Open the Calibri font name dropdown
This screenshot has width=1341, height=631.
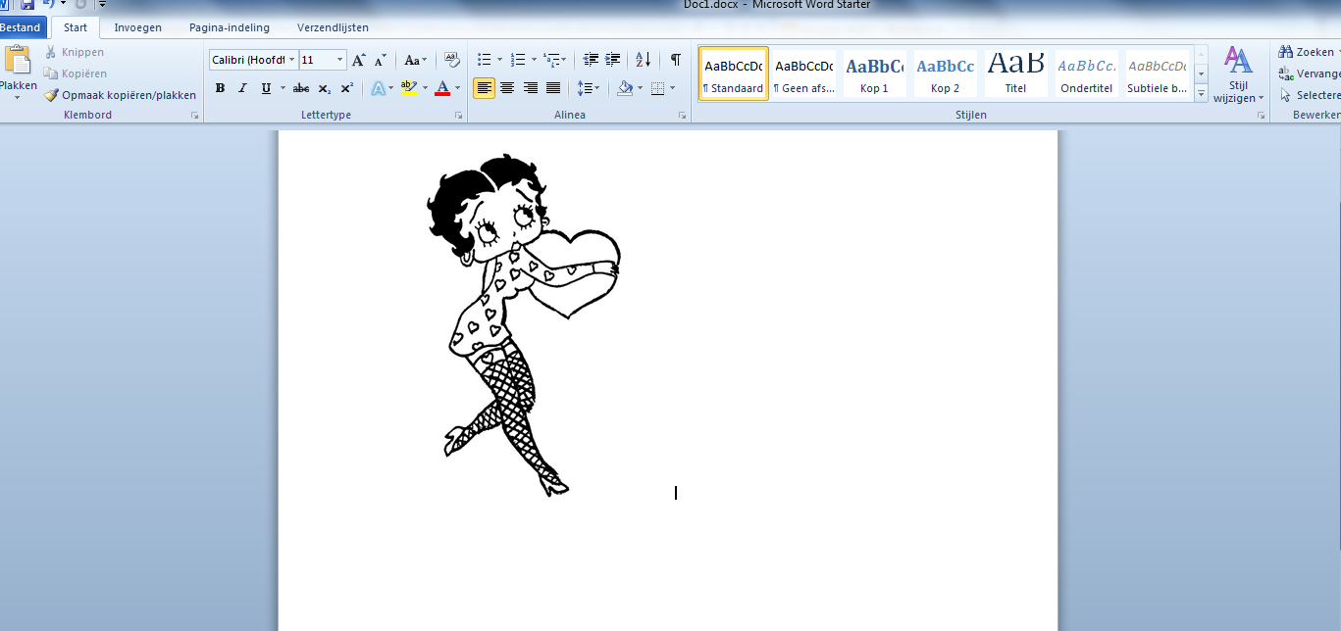click(x=291, y=60)
